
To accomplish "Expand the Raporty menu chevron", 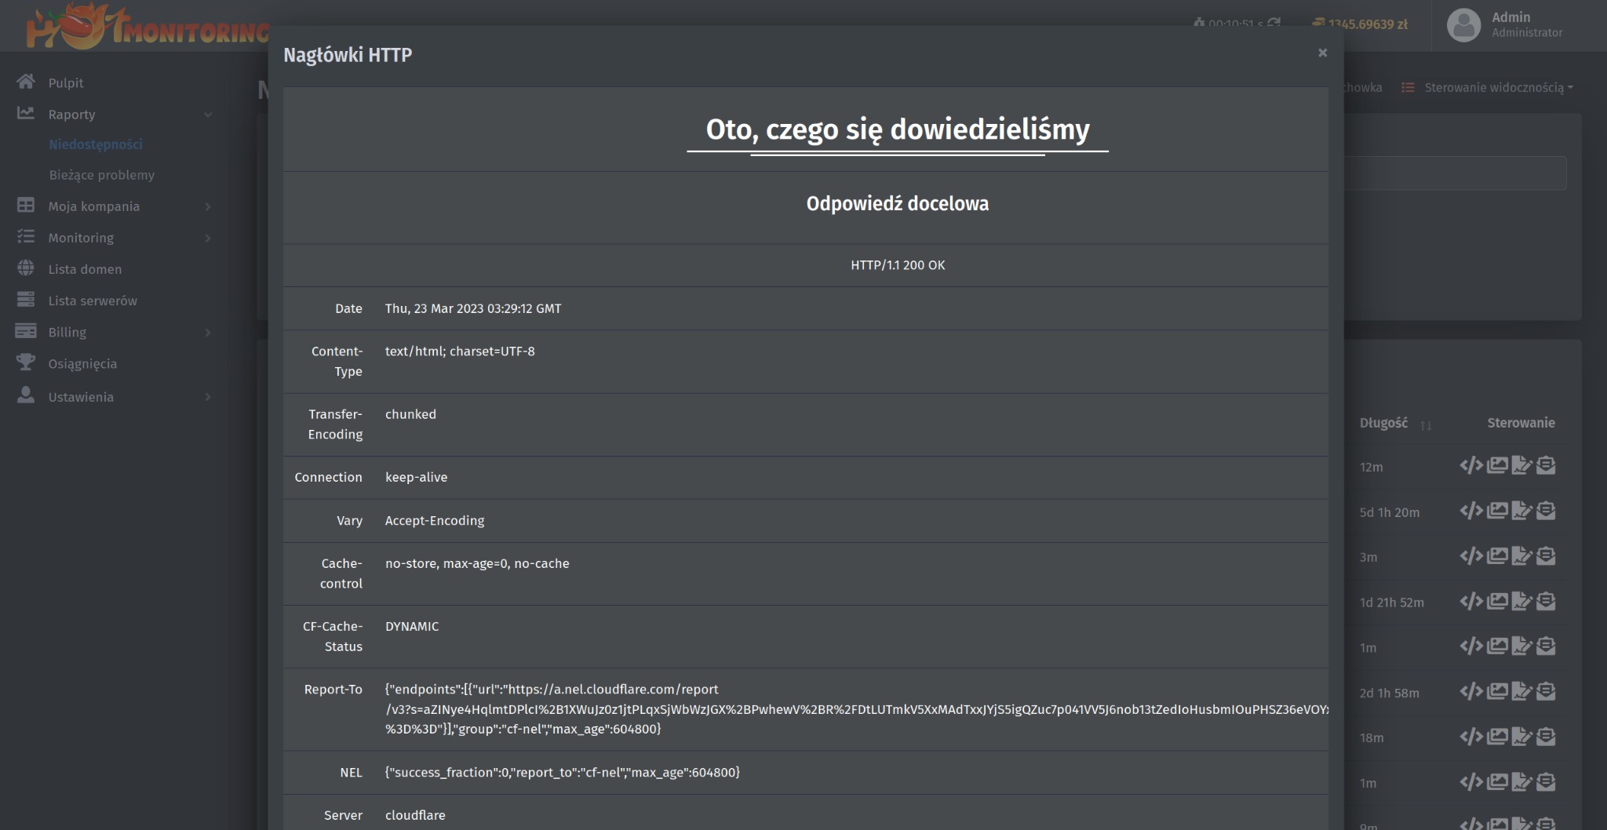I will pos(208,115).
